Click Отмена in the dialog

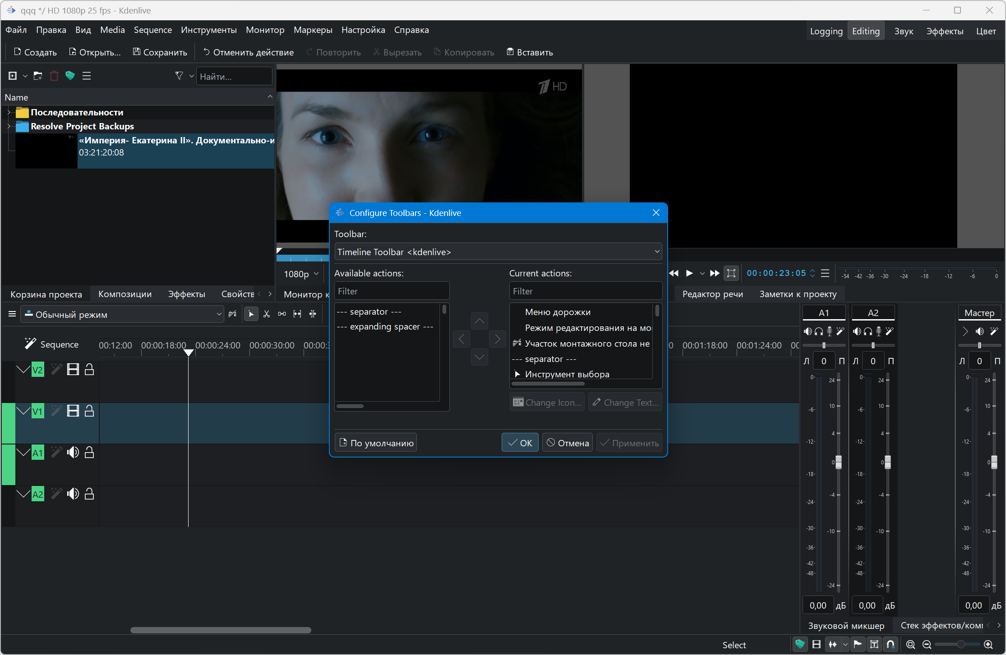[568, 443]
